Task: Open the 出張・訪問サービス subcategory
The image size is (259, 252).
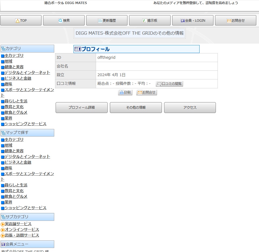Action: [22, 235]
